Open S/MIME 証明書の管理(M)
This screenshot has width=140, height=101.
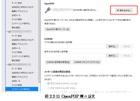pyautogui.click(x=58, y=62)
